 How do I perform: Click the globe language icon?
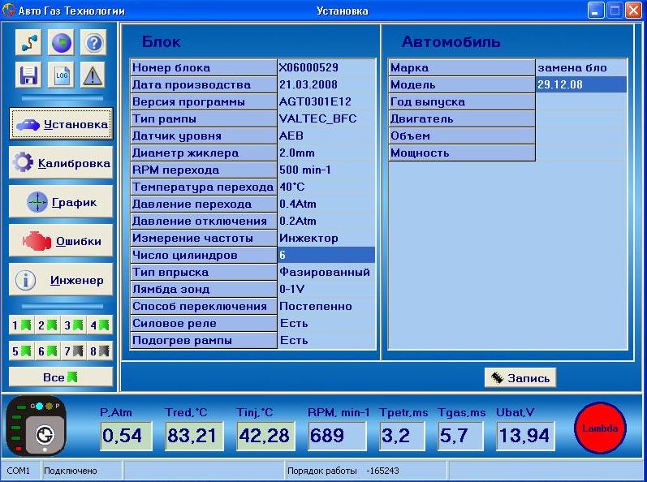(61, 43)
